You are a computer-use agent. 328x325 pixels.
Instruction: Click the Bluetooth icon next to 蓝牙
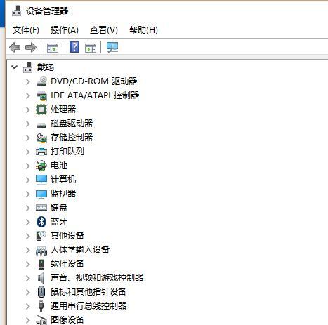coord(41,222)
